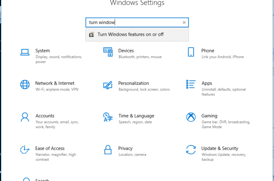Screen dimensions: 274x181
Task: Click the 'Windows Settings' heading
Action: (137, 3)
